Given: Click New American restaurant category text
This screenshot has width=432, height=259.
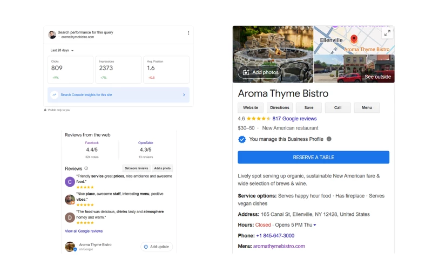Looking at the screenshot, I should coord(290,128).
